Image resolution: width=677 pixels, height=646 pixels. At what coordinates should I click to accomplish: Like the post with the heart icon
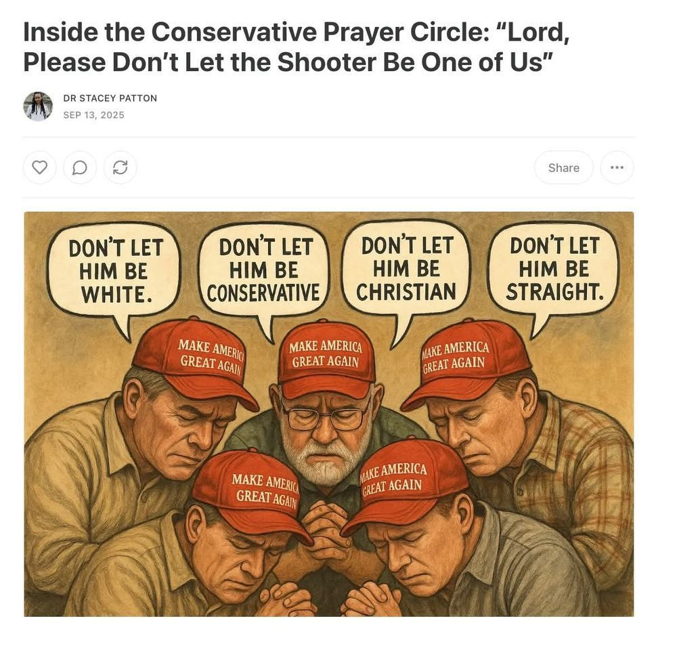(40, 167)
